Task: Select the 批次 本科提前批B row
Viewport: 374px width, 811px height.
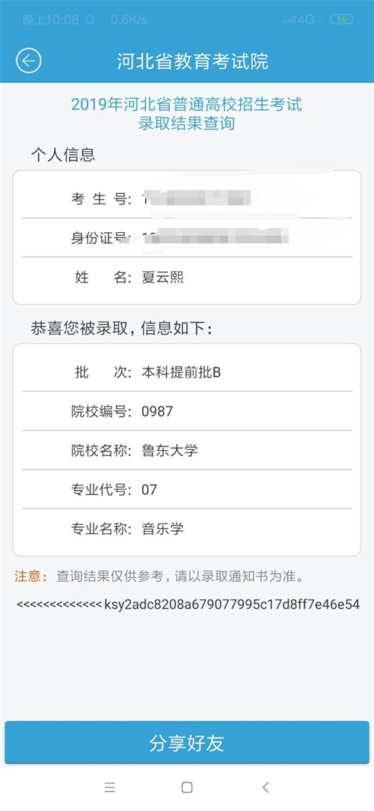Action: (187, 372)
